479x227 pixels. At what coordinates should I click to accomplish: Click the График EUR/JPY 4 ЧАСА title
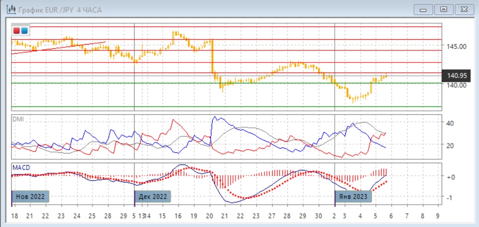[60, 9]
